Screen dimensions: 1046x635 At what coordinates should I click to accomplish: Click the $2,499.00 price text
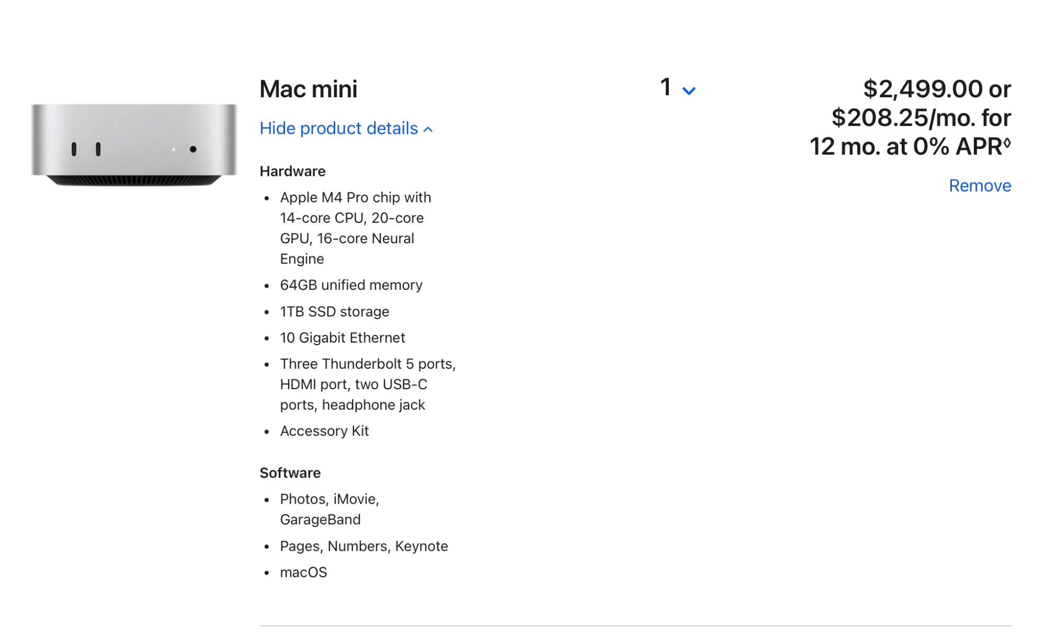click(x=923, y=89)
